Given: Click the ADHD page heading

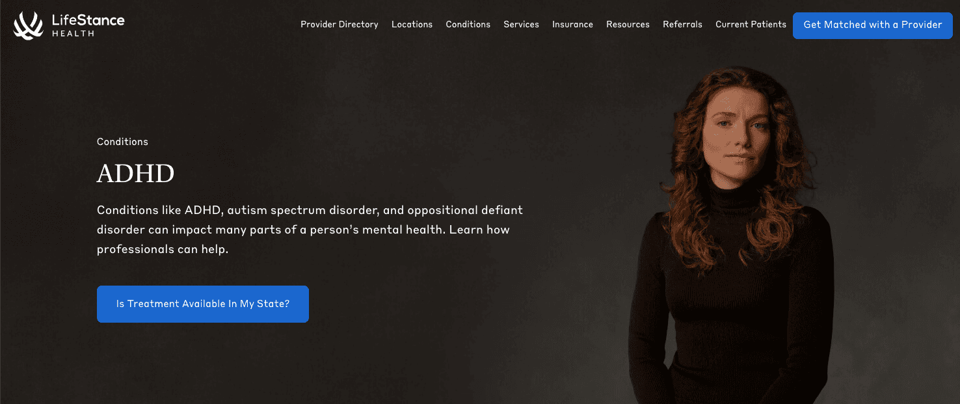Looking at the screenshot, I should pos(136,174).
